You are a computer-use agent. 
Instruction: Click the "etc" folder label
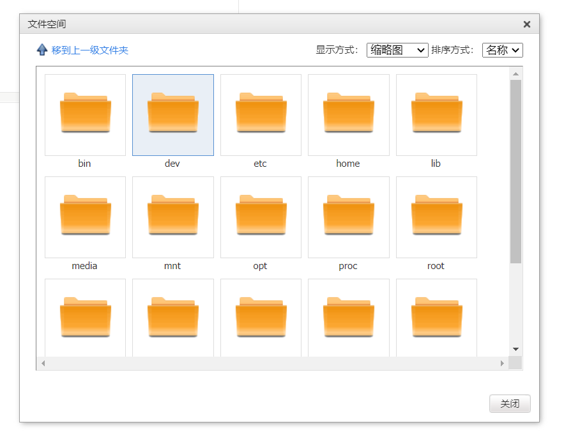coord(260,164)
